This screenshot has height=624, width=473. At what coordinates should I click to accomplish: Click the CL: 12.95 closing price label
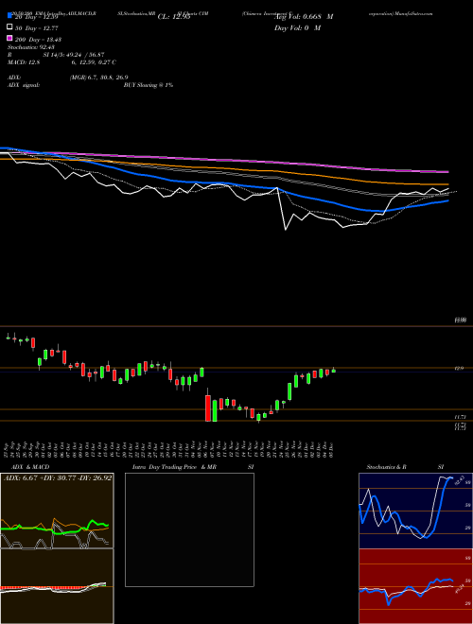[x=174, y=17]
